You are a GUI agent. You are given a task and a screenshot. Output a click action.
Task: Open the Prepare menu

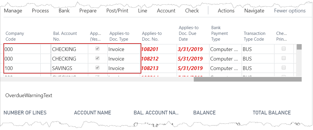(88, 11)
